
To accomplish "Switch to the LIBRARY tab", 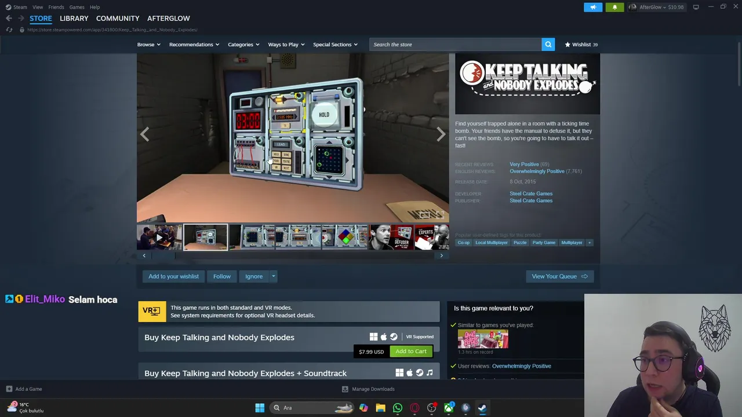I will pos(74,19).
